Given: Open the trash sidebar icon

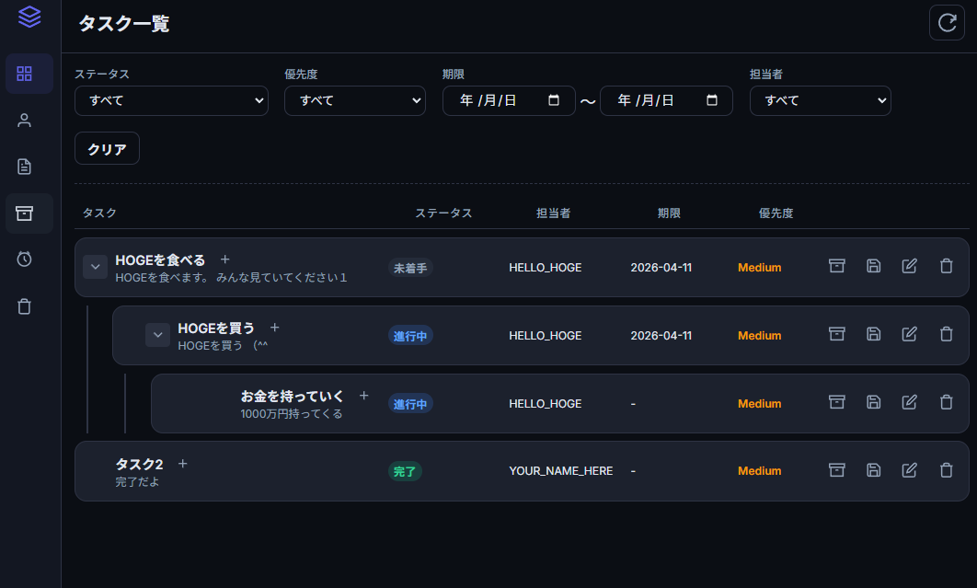Looking at the screenshot, I should coord(24,306).
